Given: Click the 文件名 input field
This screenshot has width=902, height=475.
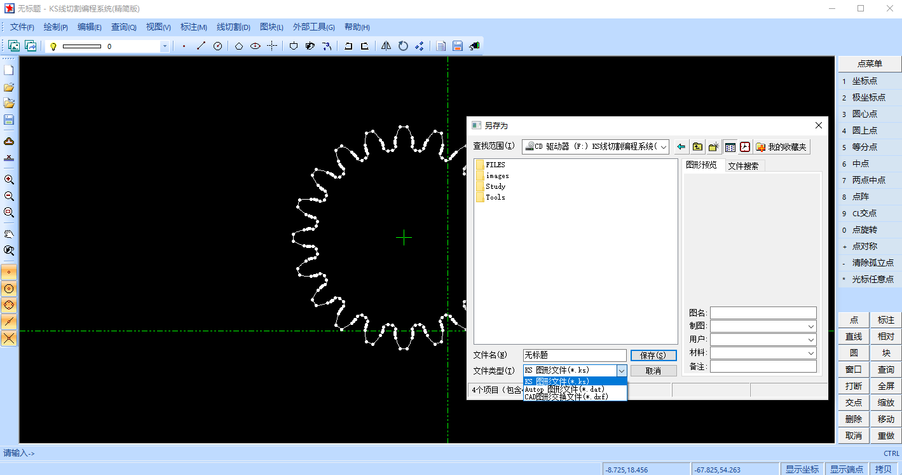Looking at the screenshot, I should 572,355.
